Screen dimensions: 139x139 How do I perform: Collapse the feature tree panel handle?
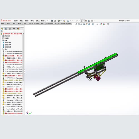click(x=24, y=71)
